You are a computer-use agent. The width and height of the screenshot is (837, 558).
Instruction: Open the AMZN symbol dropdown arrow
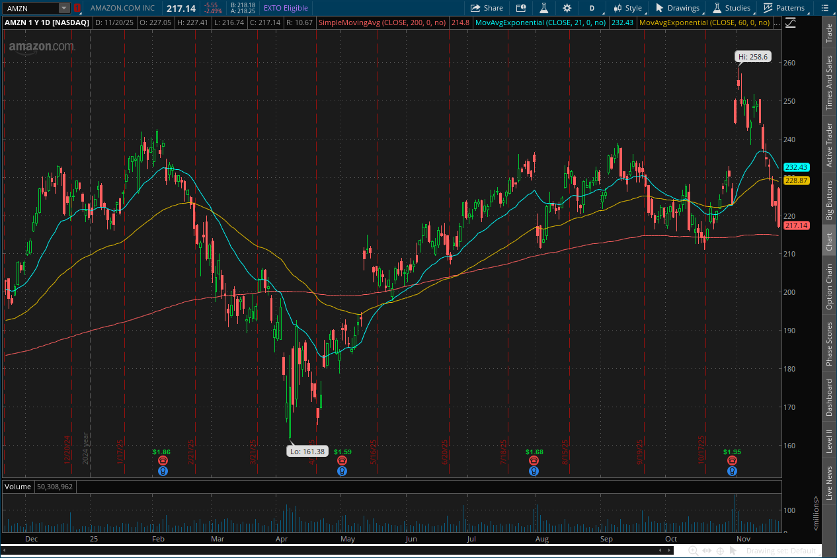point(64,8)
